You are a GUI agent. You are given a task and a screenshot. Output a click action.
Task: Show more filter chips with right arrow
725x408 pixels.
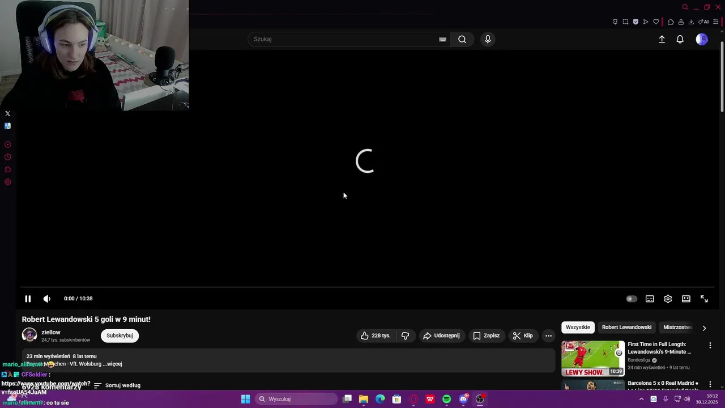click(704, 328)
